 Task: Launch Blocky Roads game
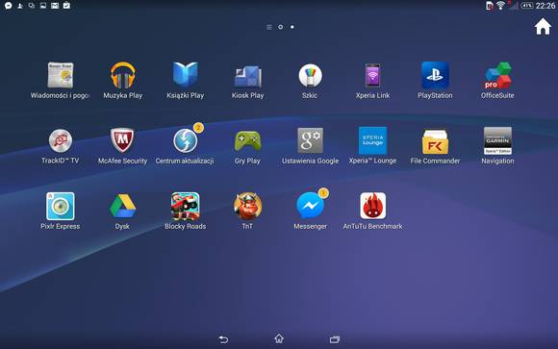coord(185,206)
